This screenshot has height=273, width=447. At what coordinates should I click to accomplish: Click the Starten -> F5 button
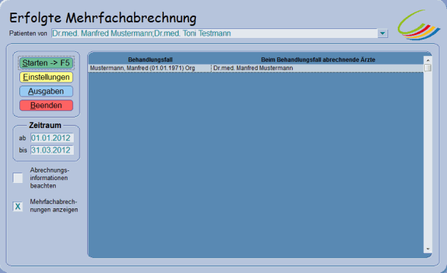[46, 63]
